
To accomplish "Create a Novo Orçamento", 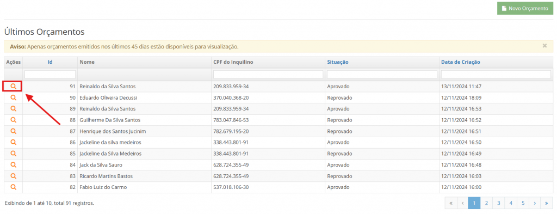I will 525,8.
